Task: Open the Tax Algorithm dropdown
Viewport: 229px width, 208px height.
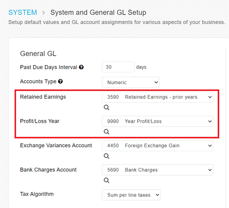Action: [131, 195]
